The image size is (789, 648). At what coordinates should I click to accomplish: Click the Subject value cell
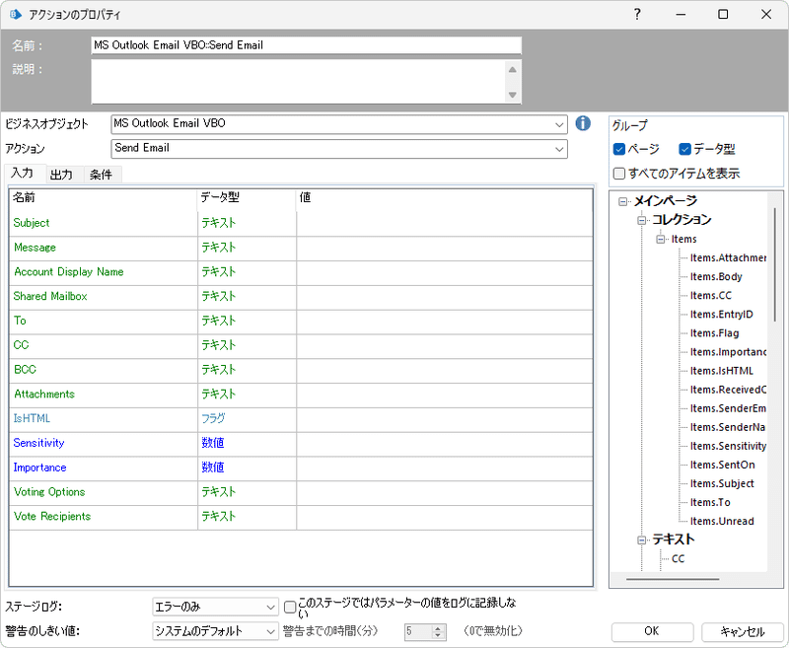[445, 224]
